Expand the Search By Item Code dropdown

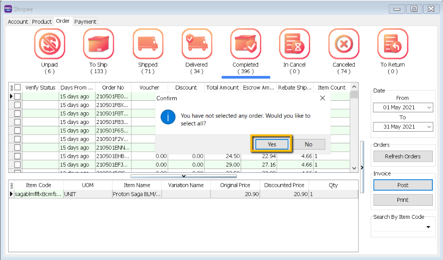click(428, 227)
